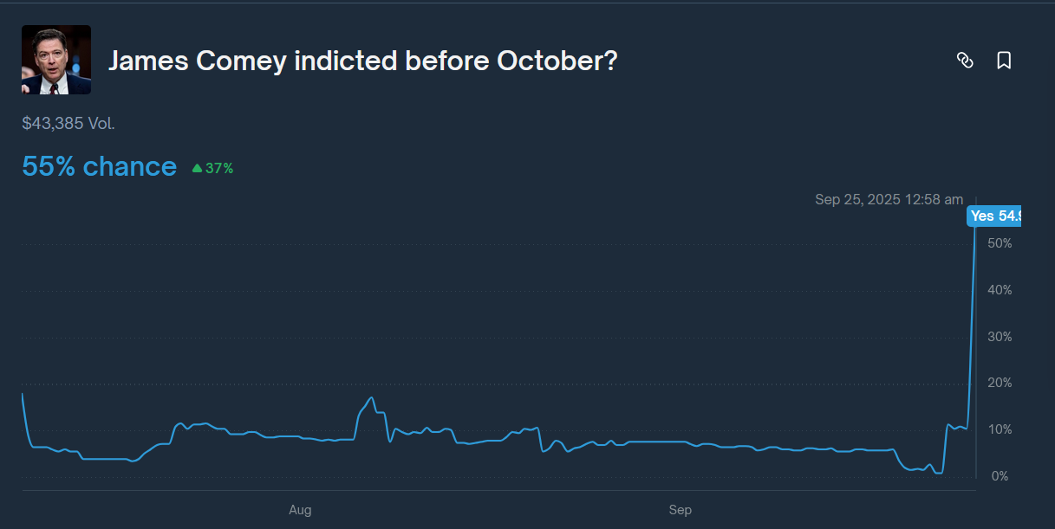This screenshot has height=529, width=1055.
Task: Click the 55% chance headline
Action: pos(99,166)
